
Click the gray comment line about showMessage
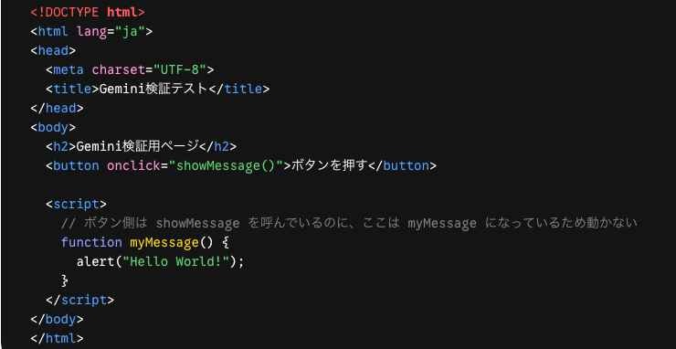[349, 223]
